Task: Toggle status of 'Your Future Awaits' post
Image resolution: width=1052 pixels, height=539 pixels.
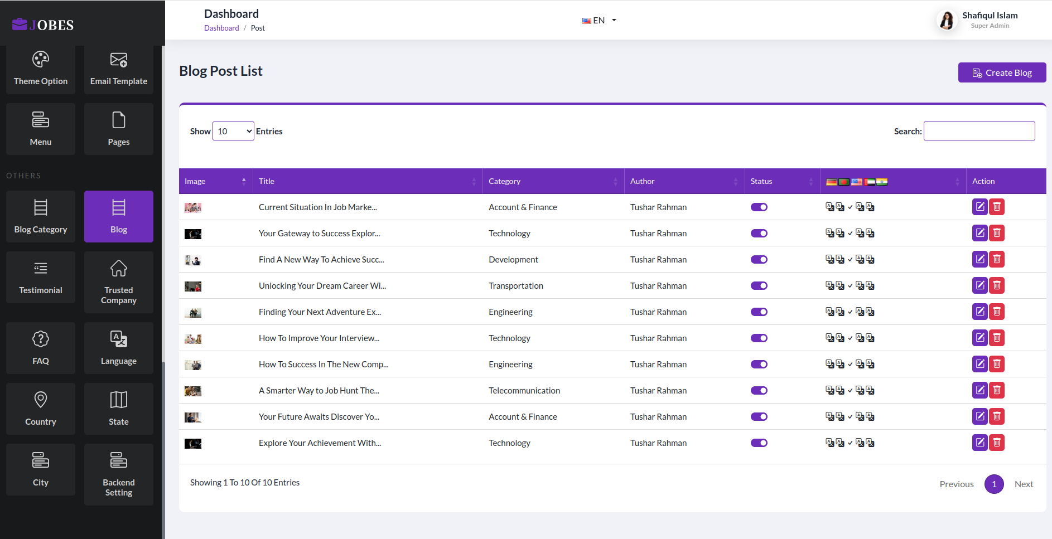Action: click(x=759, y=416)
